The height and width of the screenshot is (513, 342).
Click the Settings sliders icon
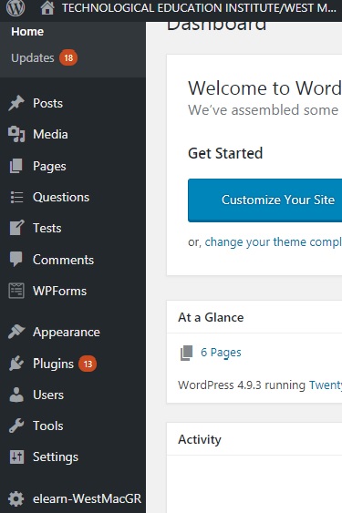point(16,457)
